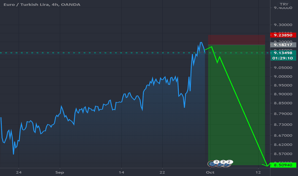298x176 pixels.
Task: Select the green profit zone of the short position
Action: pyautogui.click(x=236, y=105)
